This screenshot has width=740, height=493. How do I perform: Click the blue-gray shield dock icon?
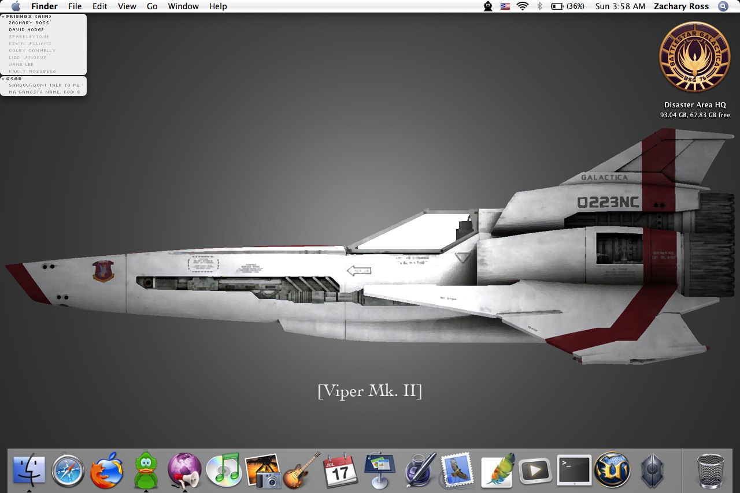point(652,470)
